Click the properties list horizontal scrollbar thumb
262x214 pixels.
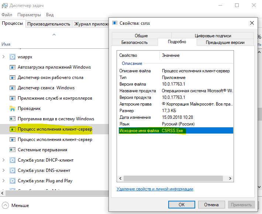coord(173,178)
